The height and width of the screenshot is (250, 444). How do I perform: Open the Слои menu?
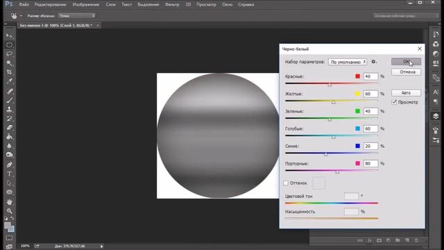[x=110, y=5]
